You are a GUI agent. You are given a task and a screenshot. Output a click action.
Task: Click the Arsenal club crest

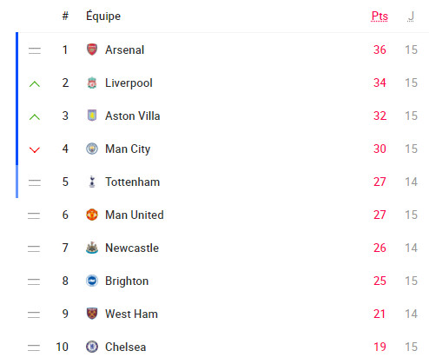[92, 50]
